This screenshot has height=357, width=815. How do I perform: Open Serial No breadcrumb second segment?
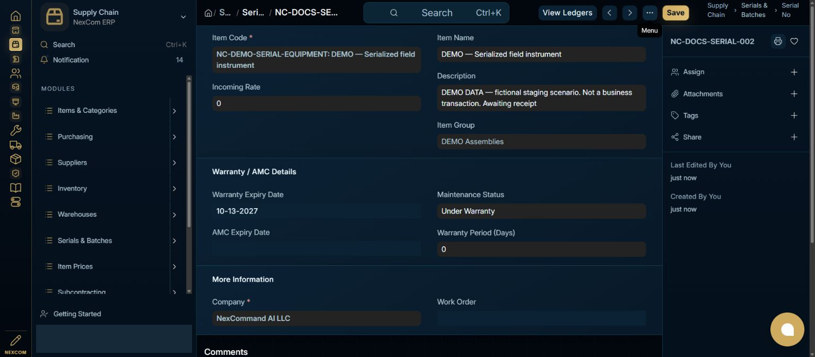pos(253,13)
